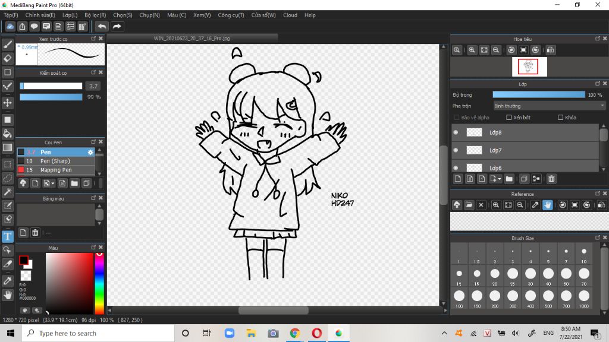Select the Pen (Sharp) brush
Screen dimensions: 609x342
55,161
